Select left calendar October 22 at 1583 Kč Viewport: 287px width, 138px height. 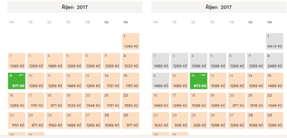[131, 101]
